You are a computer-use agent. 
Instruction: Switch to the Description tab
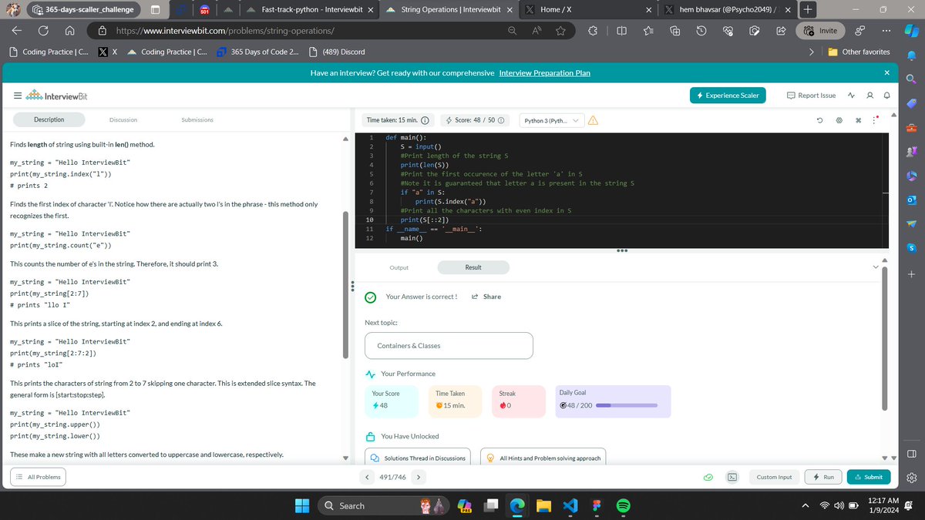[49, 119]
